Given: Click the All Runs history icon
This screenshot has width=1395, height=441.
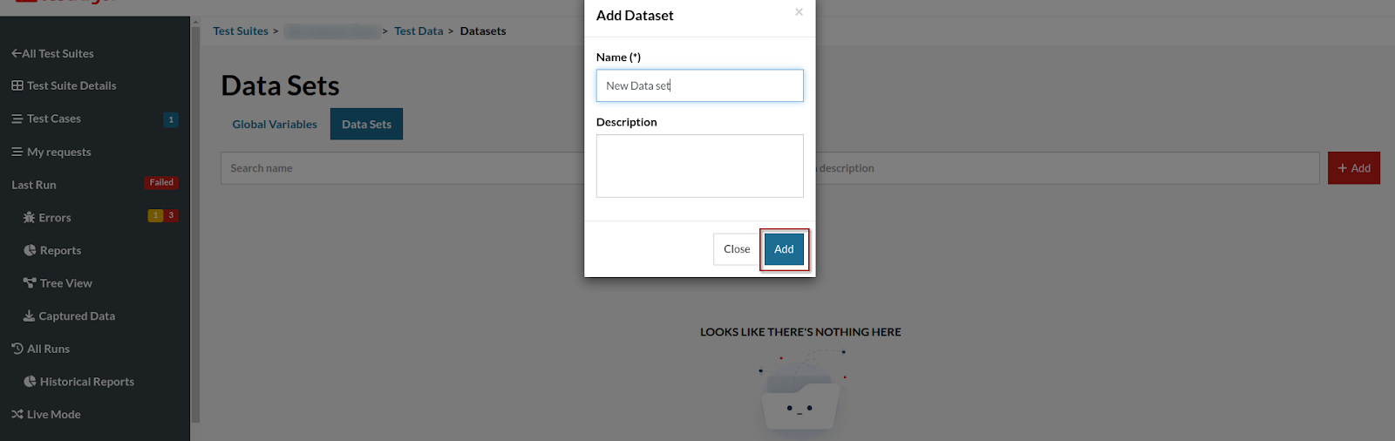Looking at the screenshot, I should pyautogui.click(x=17, y=349).
